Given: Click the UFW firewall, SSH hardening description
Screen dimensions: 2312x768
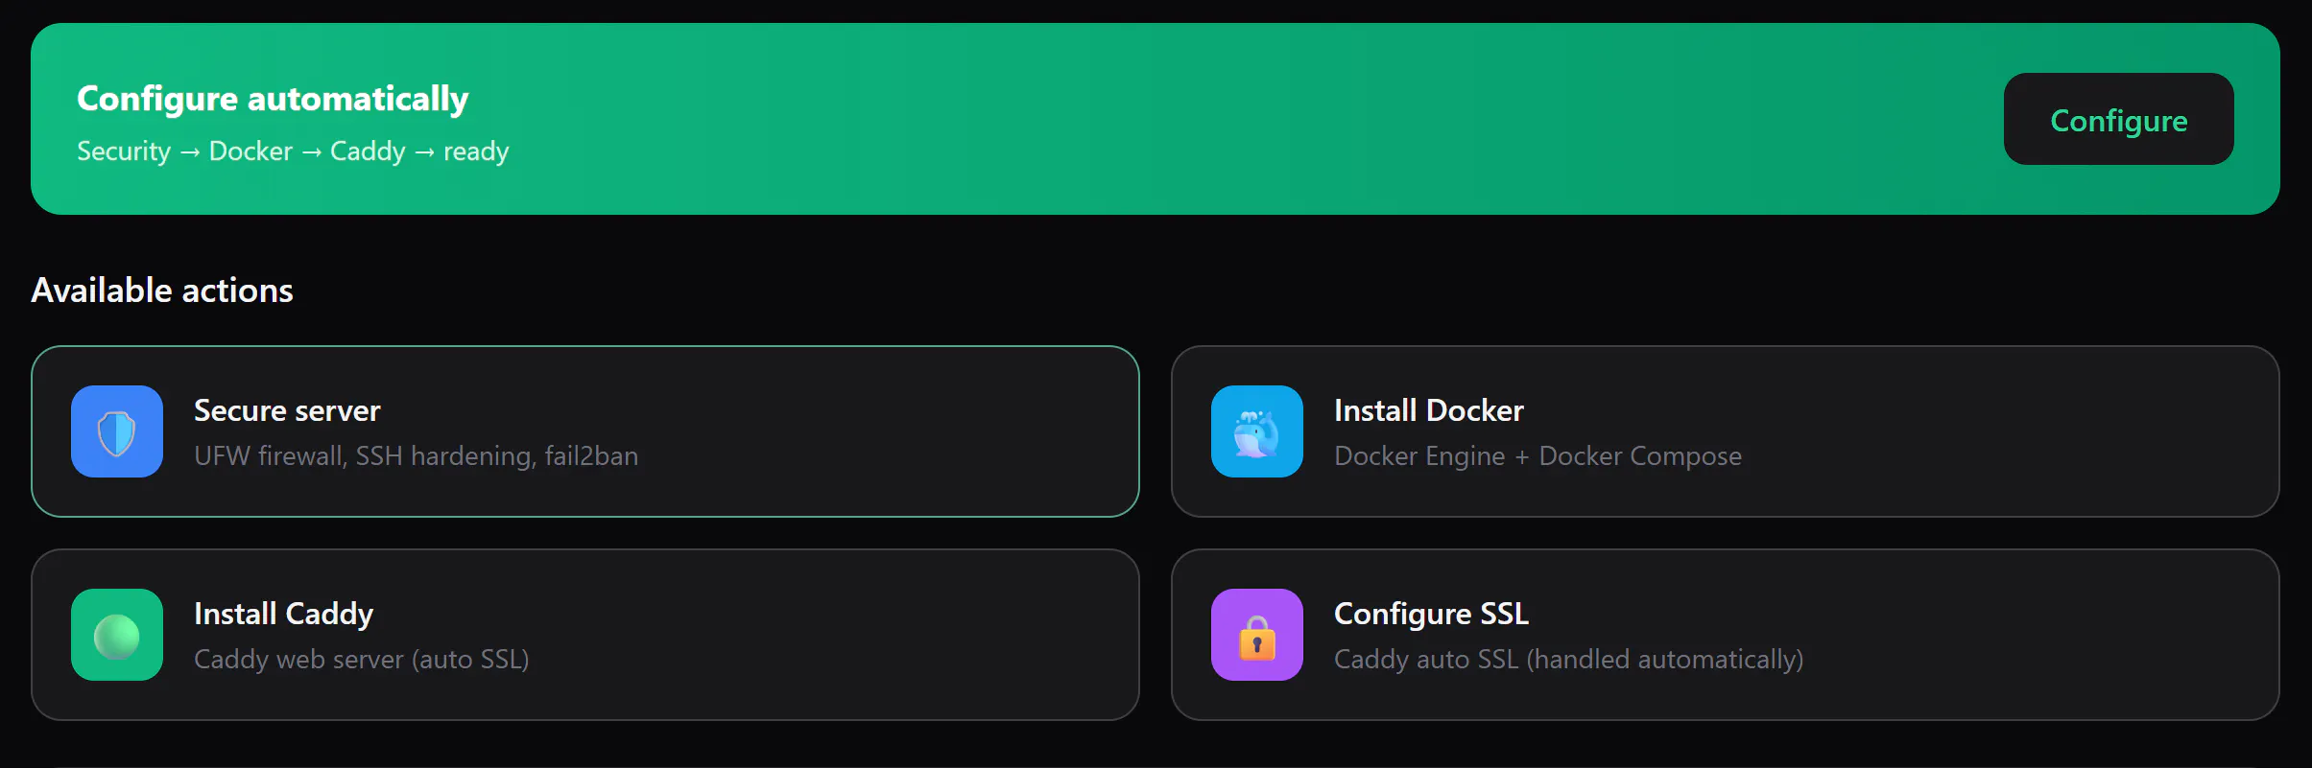Looking at the screenshot, I should click(416, 455).
